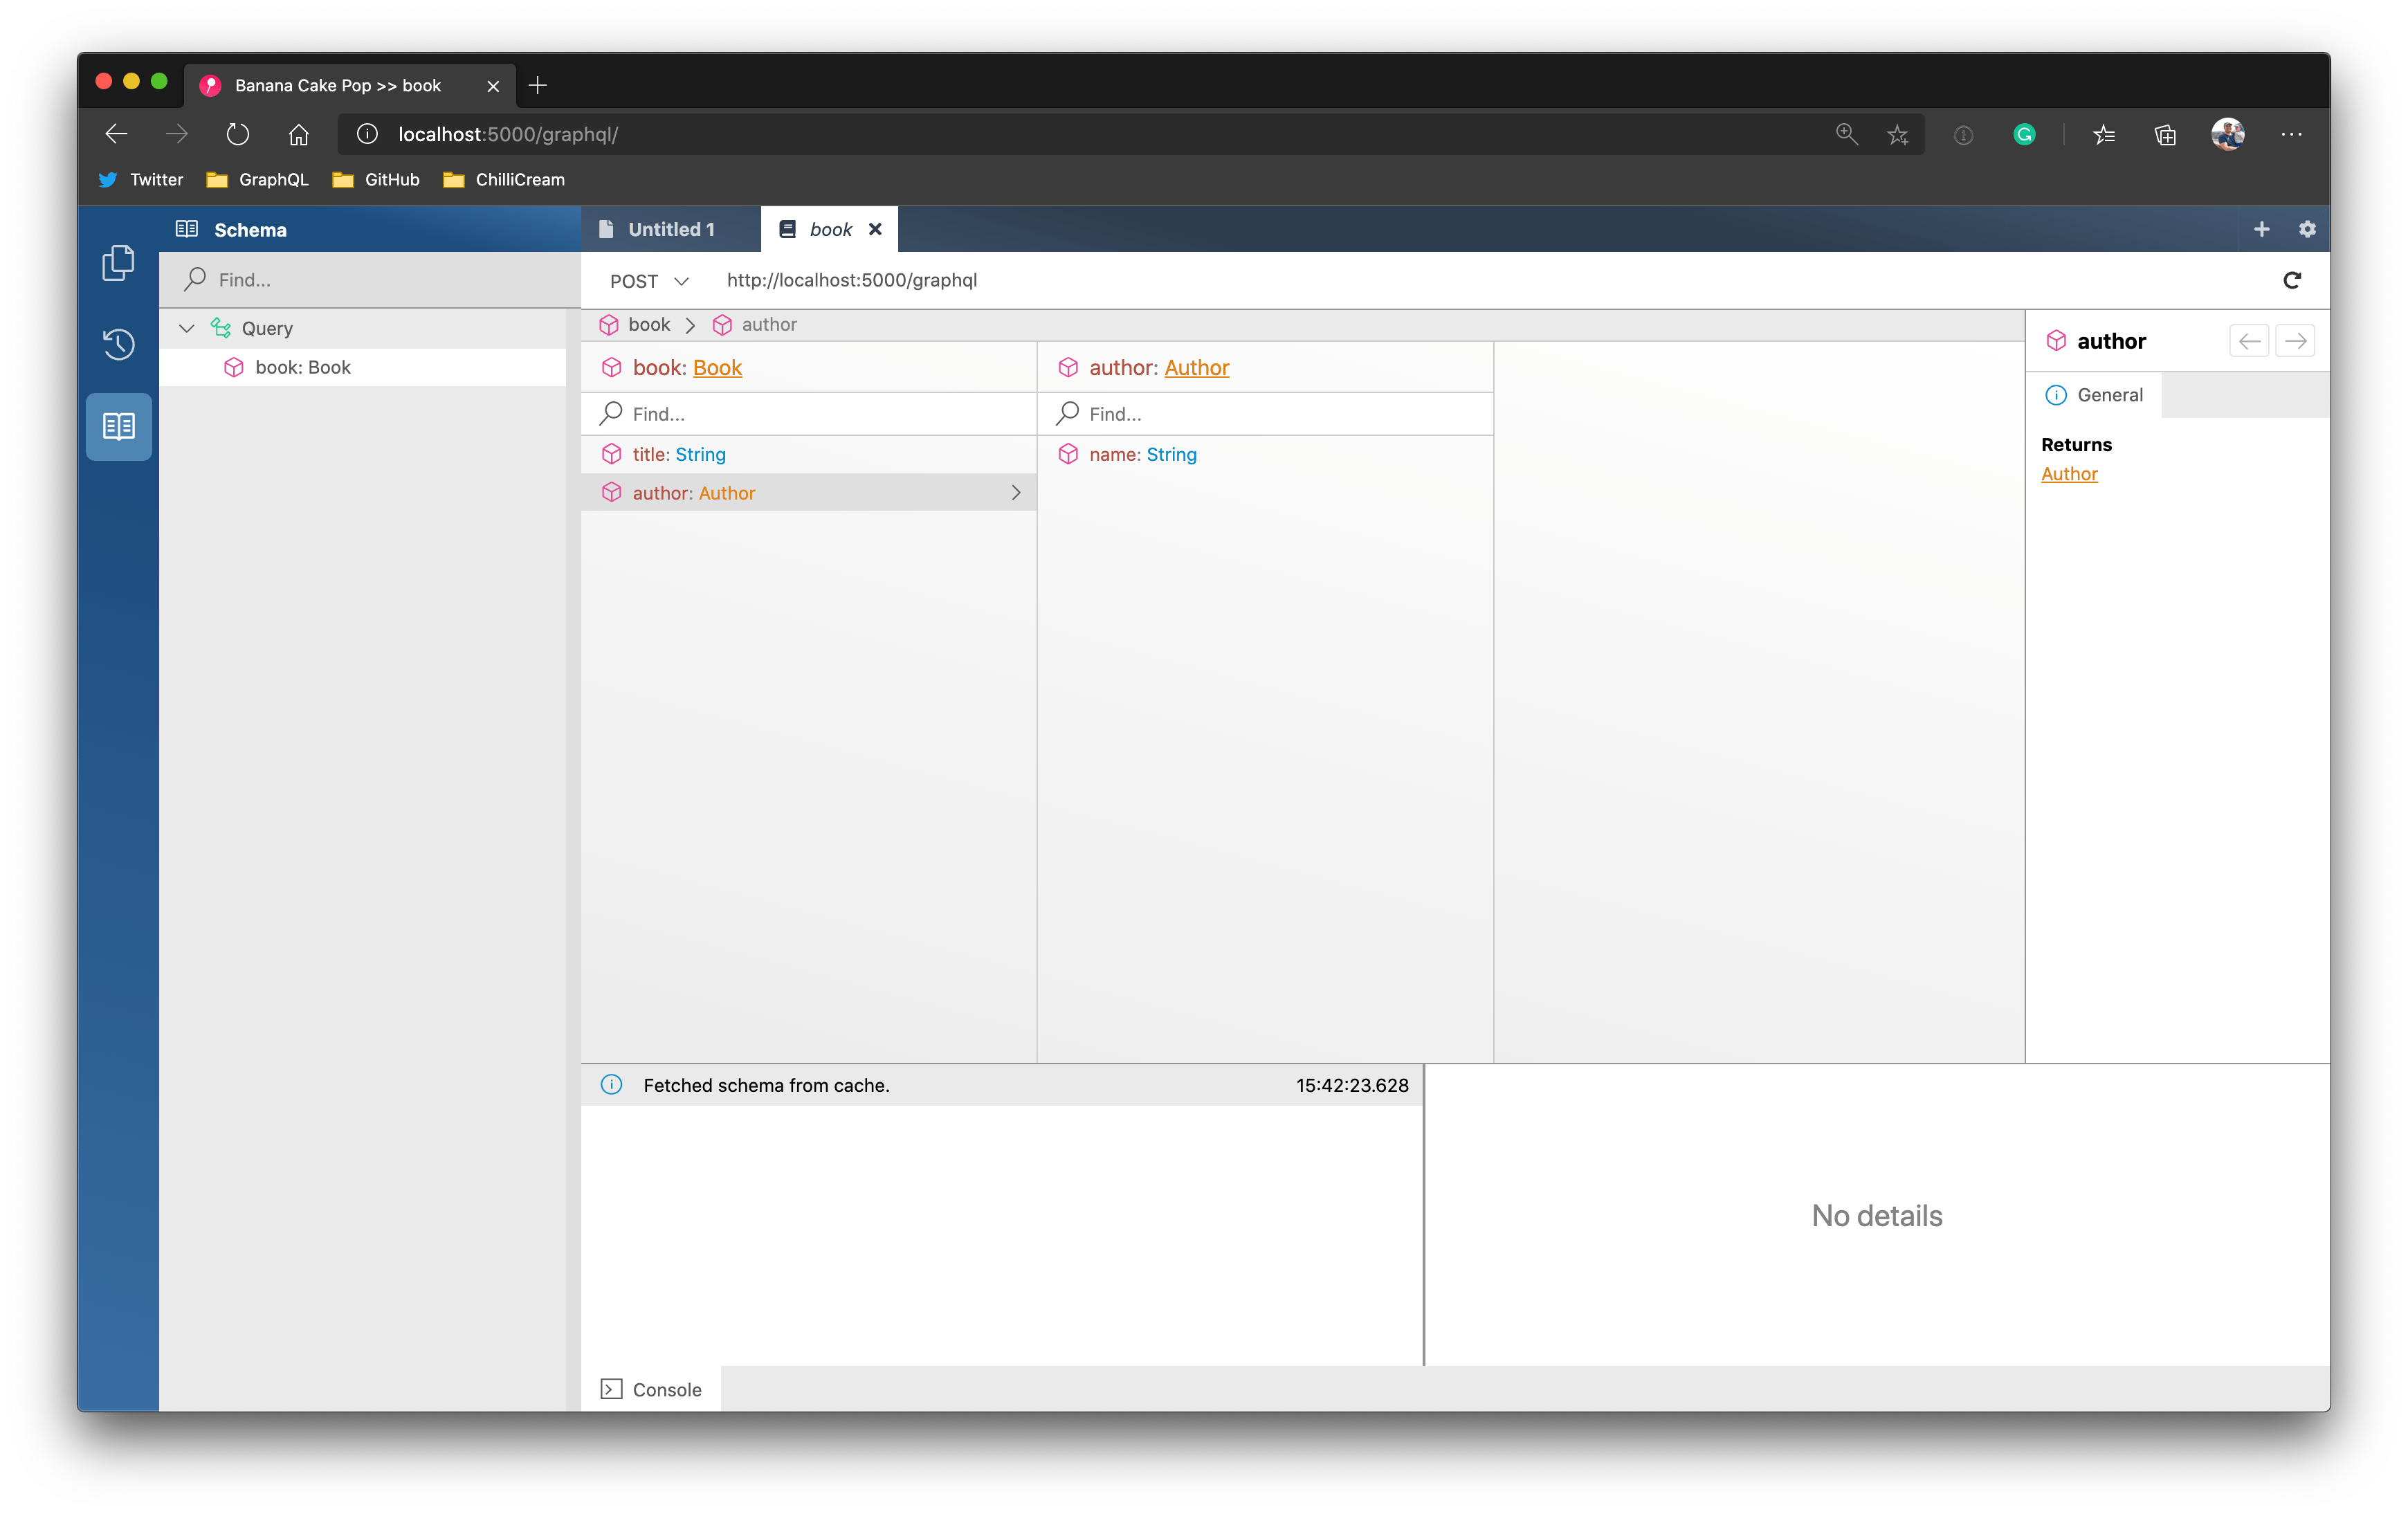
Task: Open the Documents icon in the left sidebar
Action: 118,263
